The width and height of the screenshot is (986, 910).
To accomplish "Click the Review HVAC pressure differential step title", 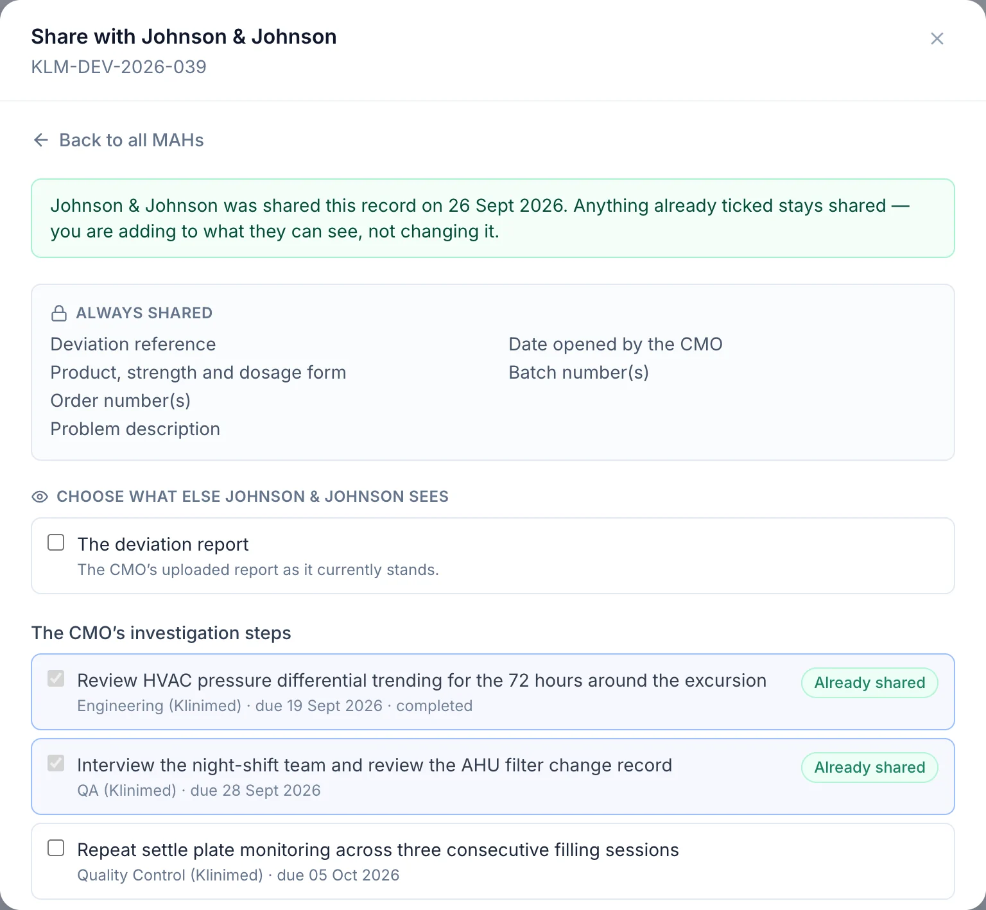I will [422, 680].
